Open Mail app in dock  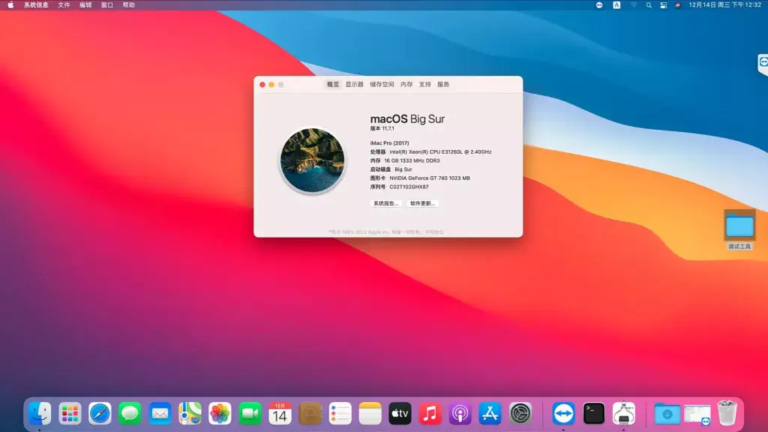(x=160, y=414)
